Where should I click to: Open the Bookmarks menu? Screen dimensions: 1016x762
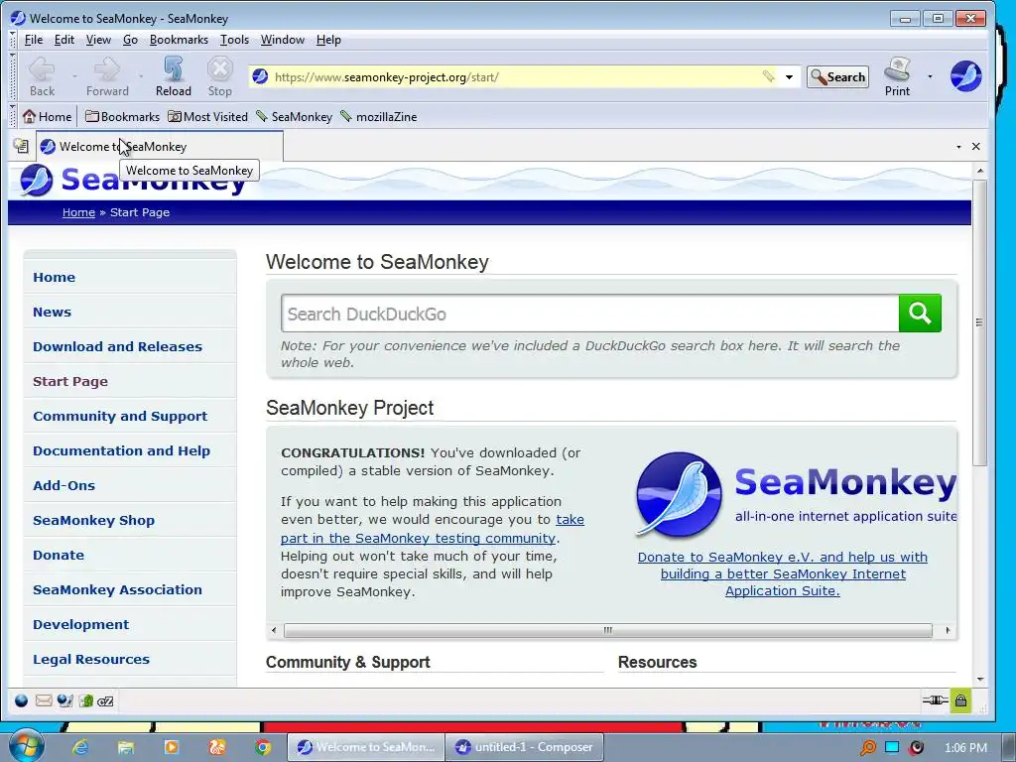click(179, 40)
